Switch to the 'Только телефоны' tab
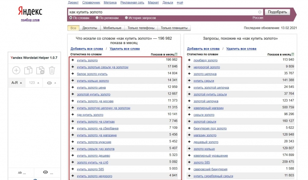This screenshot has width=308, height=180. click(141, 28)
